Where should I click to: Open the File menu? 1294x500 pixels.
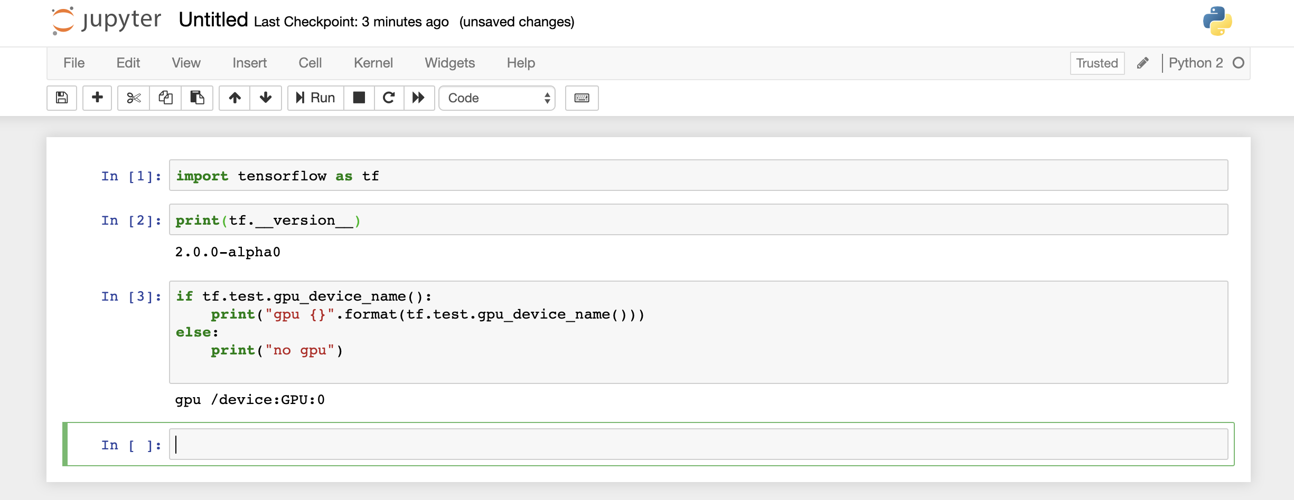(x=74, y=63)
